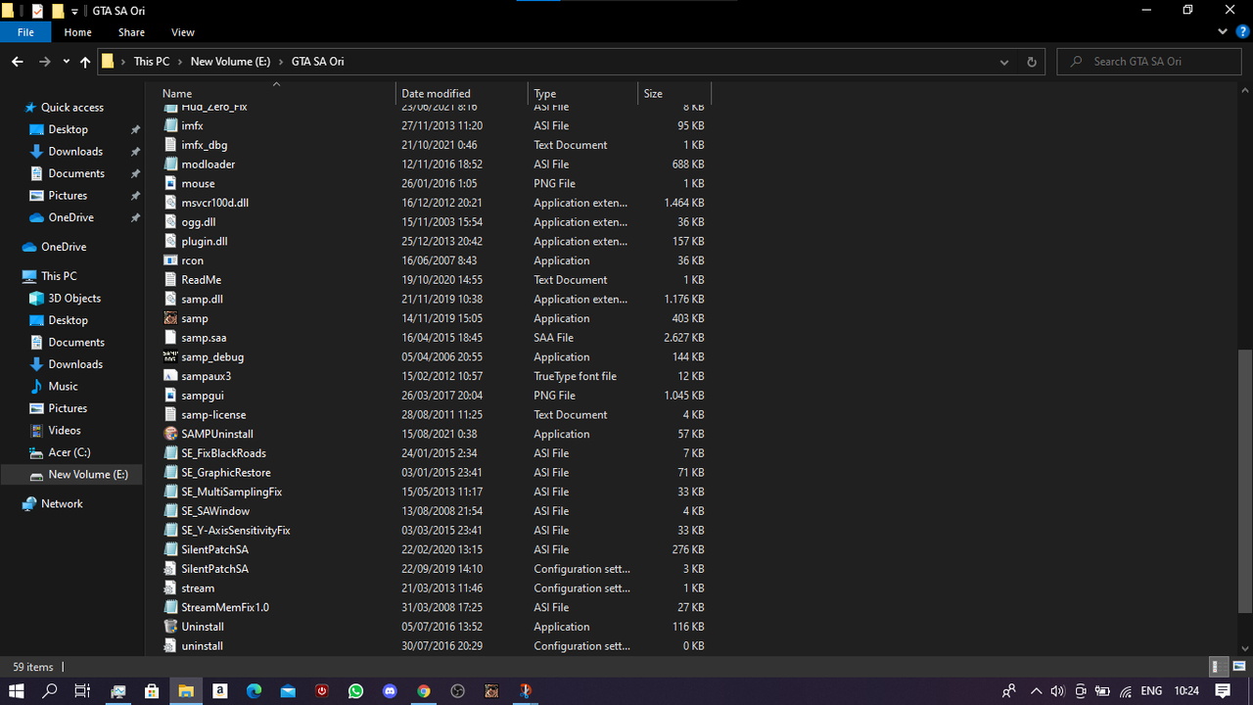
Task: Switch to the Home ribbon tab
Action: (x=78, y=32)
